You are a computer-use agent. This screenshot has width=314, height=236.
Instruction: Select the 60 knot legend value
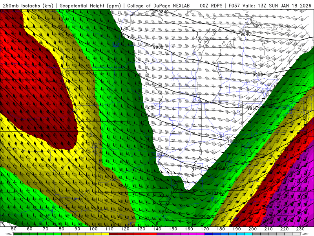coord(29,229)
